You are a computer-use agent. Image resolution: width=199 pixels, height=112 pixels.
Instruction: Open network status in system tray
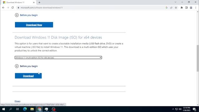[x=177, y=109]
